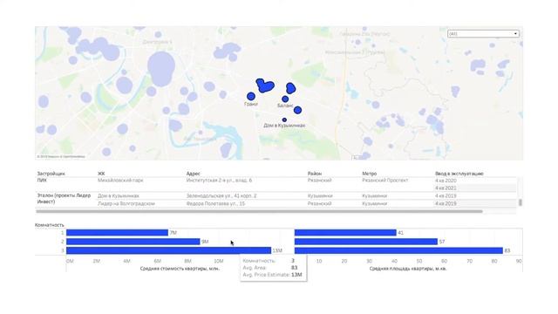Select the Грани marker on the map
The height and width of the screenshot is (314, 558).
pos(251,96)
